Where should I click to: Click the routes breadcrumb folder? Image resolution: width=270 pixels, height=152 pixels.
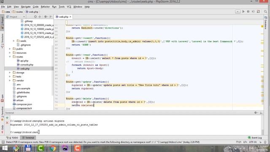point(18,12)
